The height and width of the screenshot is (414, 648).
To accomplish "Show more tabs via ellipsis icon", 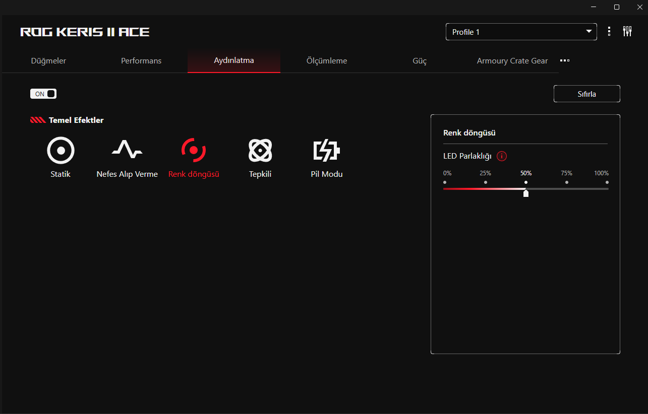I will tap(565, 60).
